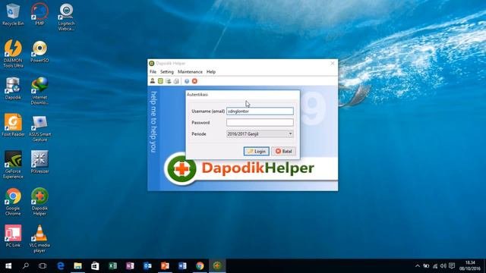The width and height of the screenshot is (486, 273).
Task: Select the Internet Download Manager desktop icon
Action: (x=39, y=91)
